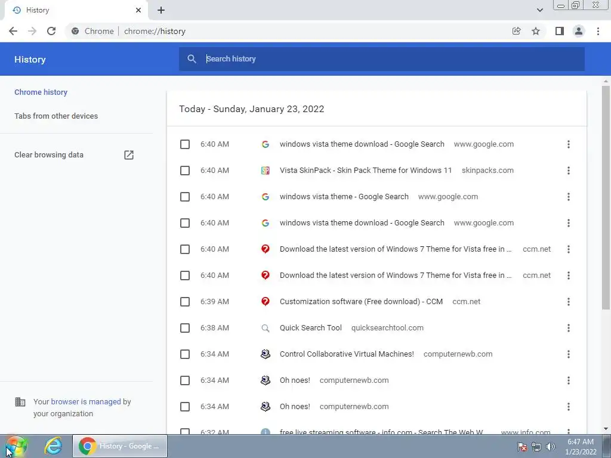Open 'windows vista theme - Google Search' link
This screenshot has height=458, width=611.
(344, 197)
